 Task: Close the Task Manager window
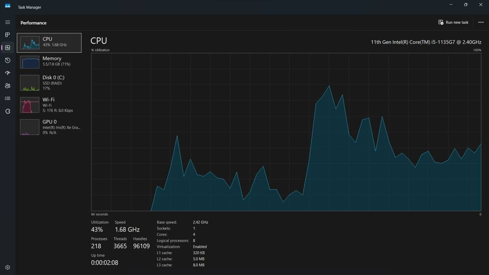(481, 5)
